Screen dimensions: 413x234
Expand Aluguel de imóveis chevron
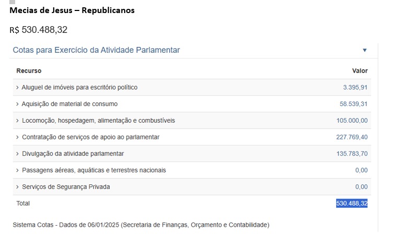(17, 87)
